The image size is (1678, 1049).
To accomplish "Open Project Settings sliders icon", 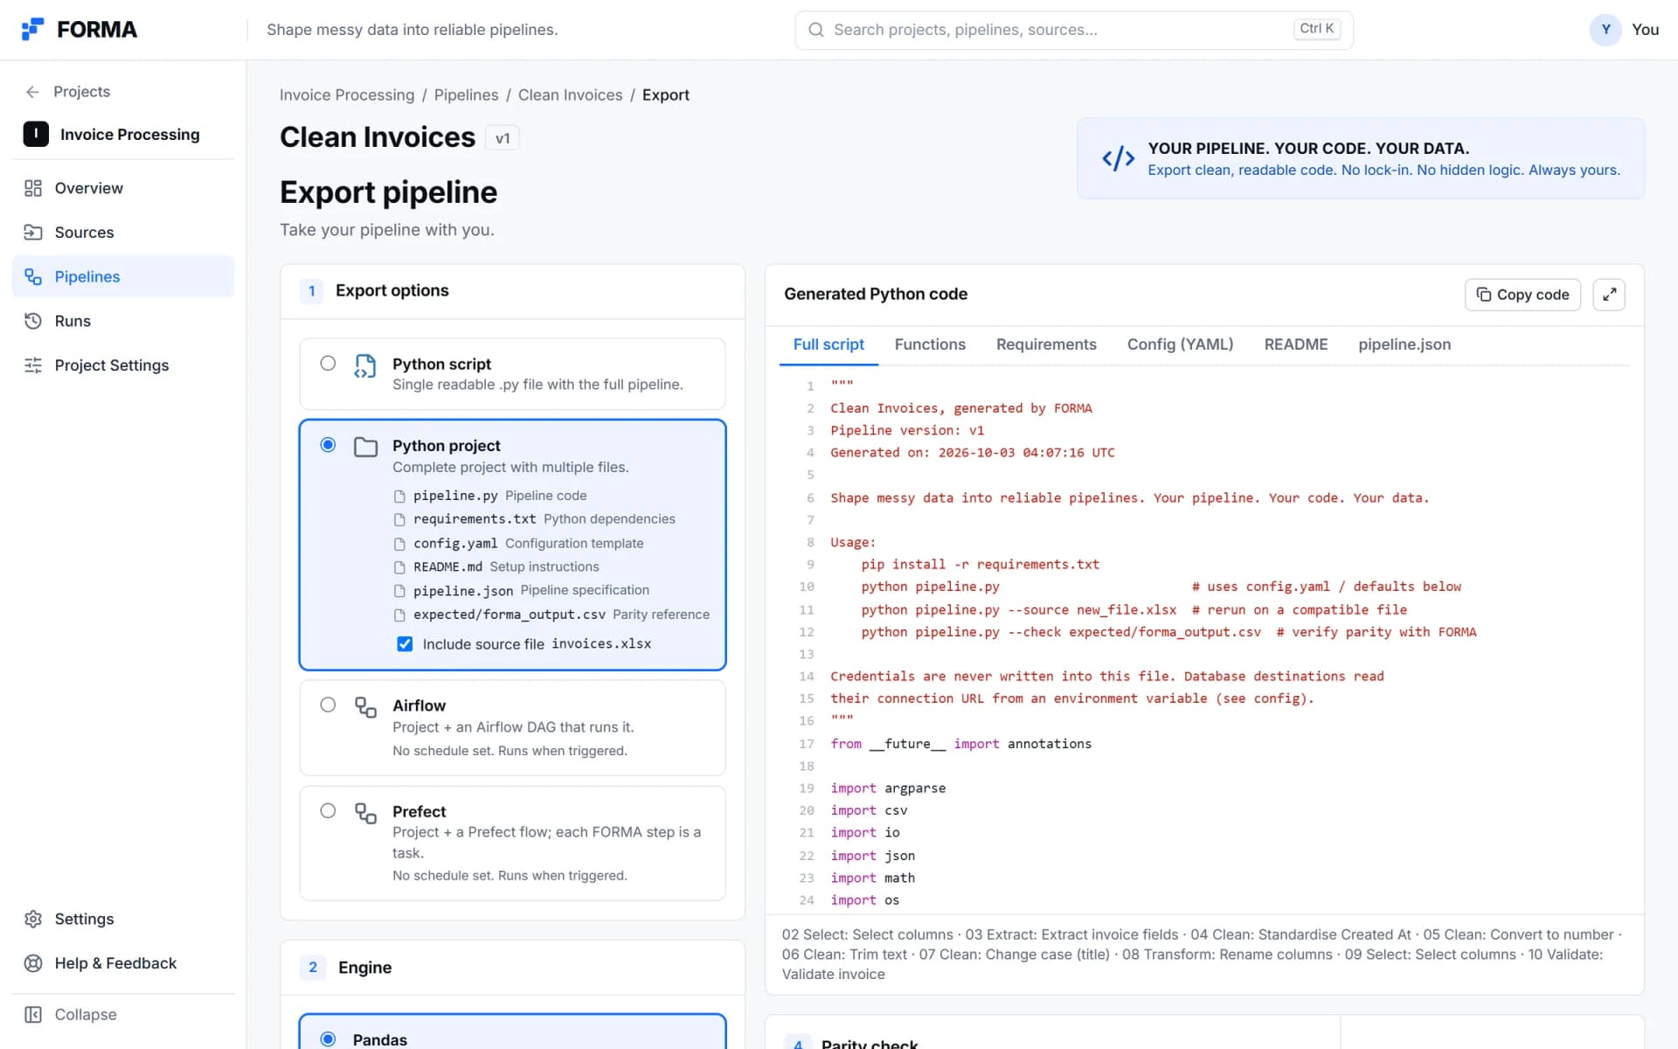I will [33, 365].
